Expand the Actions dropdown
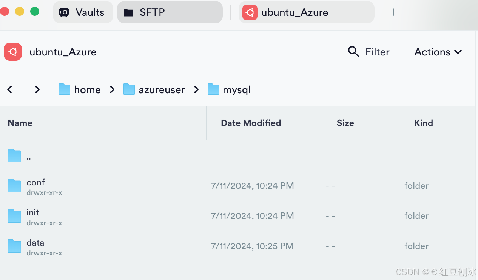The height and width of the screenshot is (280, 478). (x=438, y=52)
